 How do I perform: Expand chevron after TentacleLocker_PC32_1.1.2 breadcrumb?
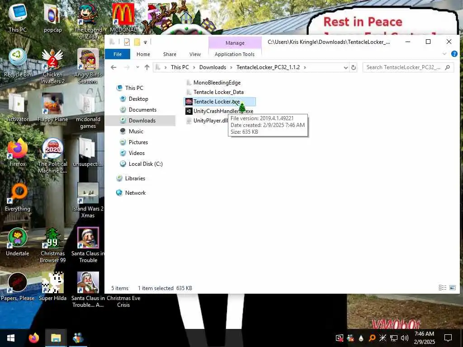pos(305,68)
